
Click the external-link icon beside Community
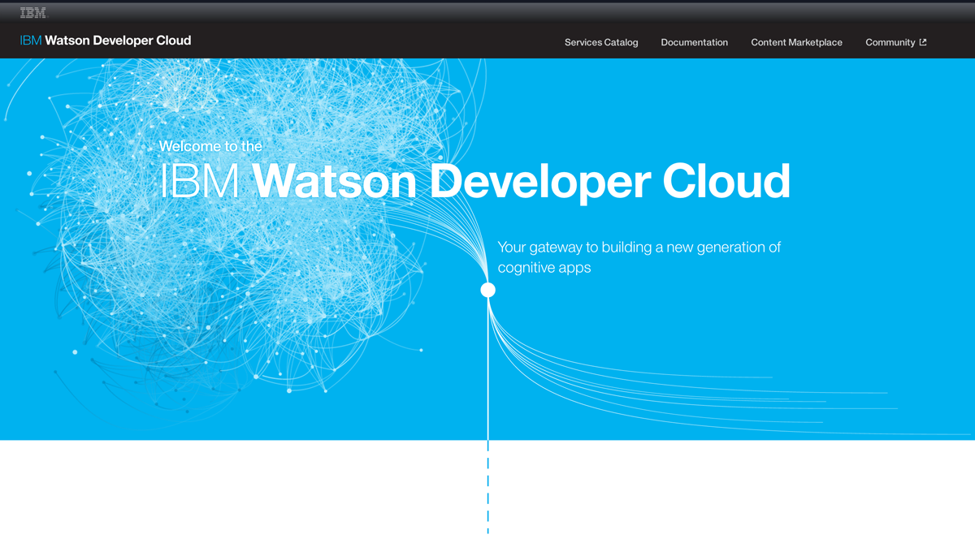[x=923, y=42]
